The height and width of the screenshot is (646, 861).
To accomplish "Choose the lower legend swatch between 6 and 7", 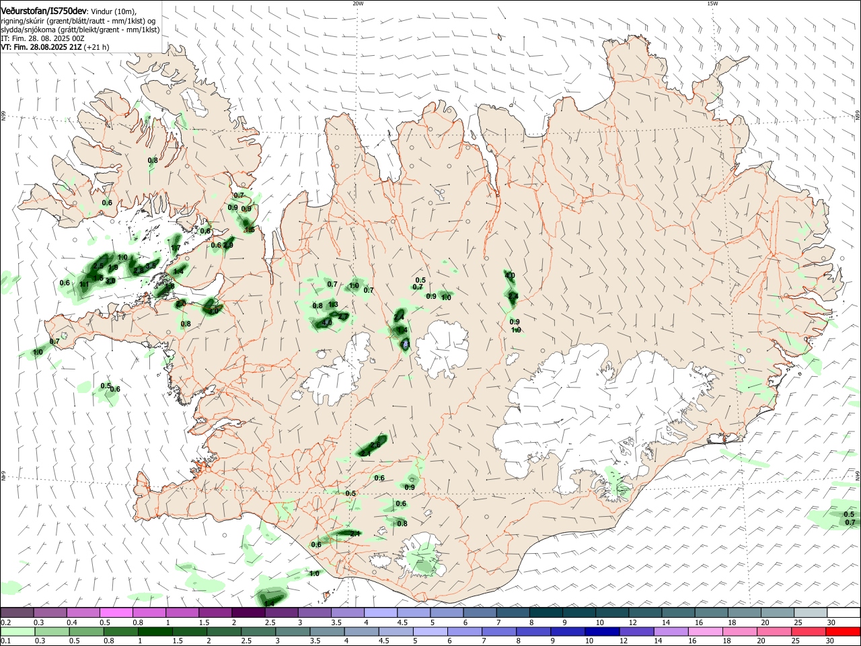I will 465,631.
